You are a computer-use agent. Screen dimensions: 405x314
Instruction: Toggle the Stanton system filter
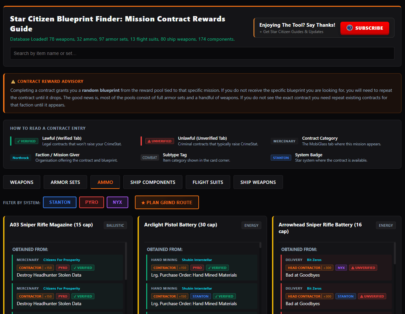coord(60,202)
